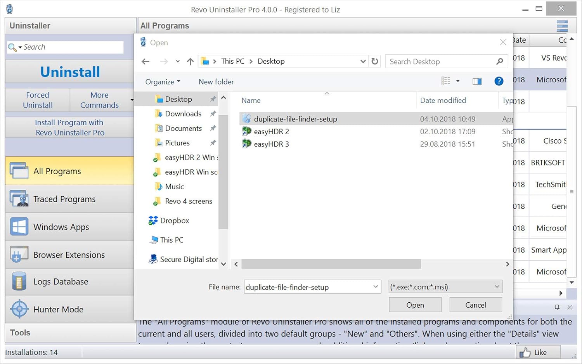Open the file type filter dropdown
This screenshot has height=364, width=582.
445,287
